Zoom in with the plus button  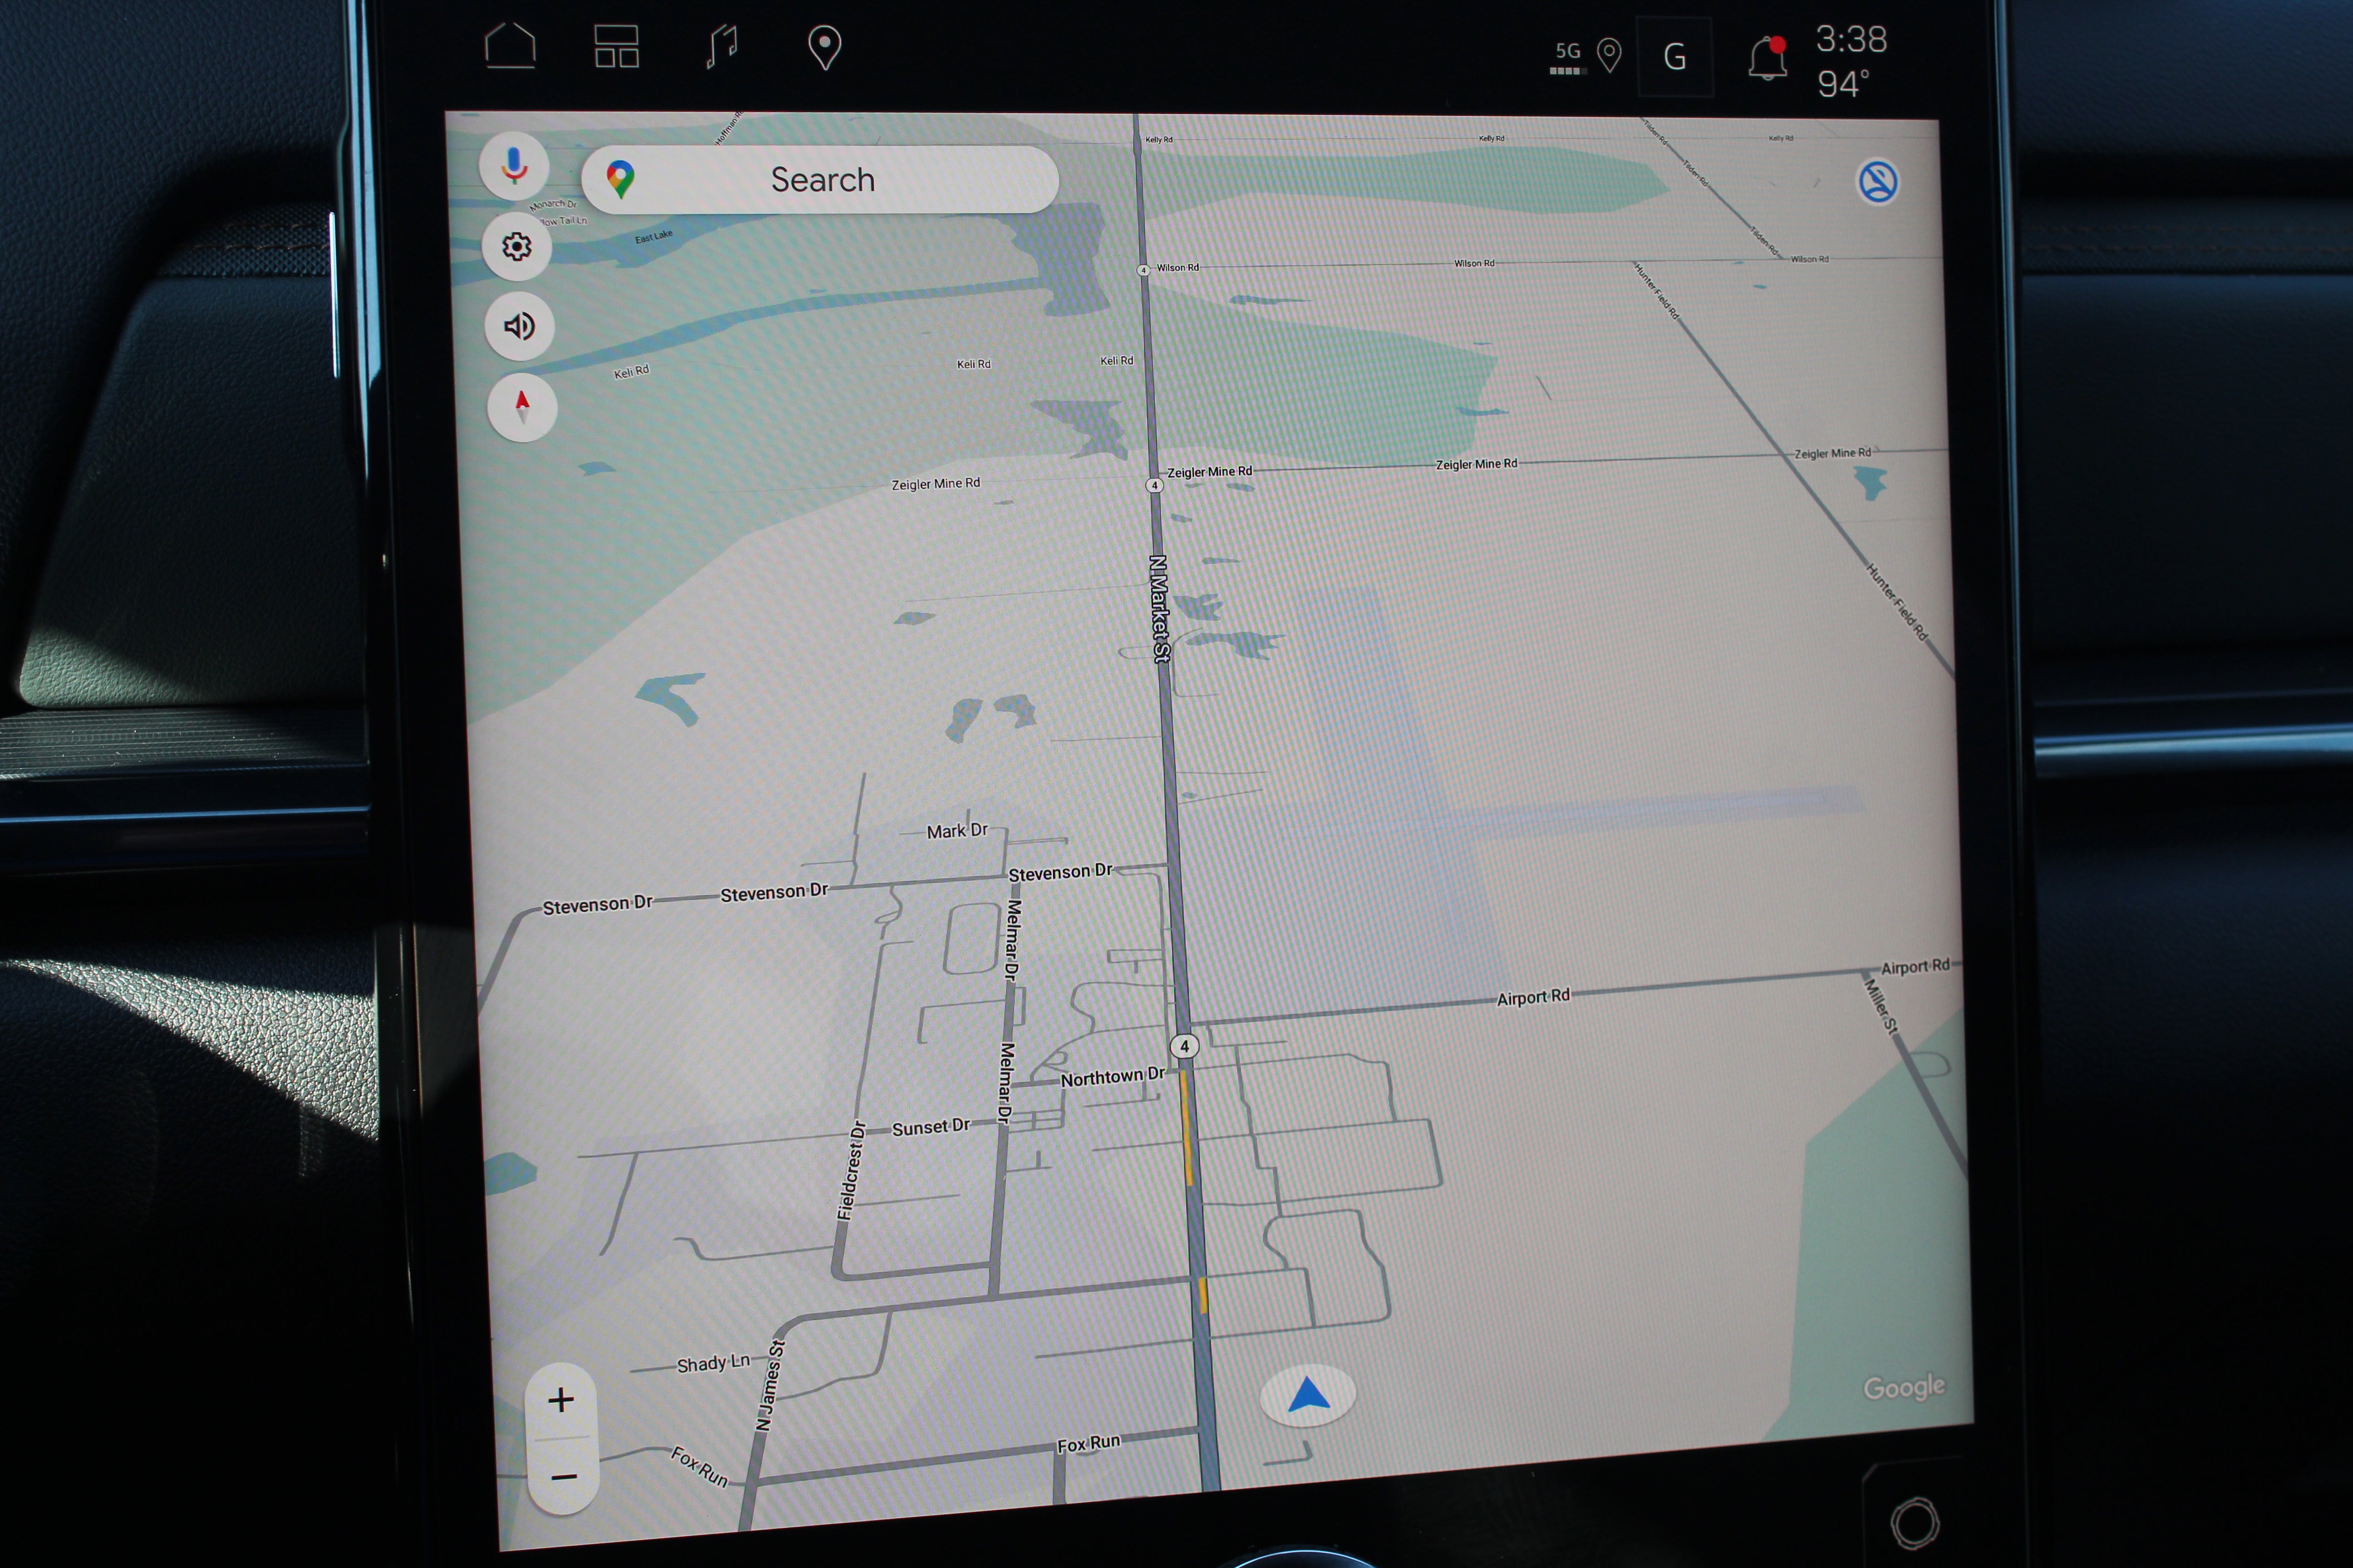561,1399
